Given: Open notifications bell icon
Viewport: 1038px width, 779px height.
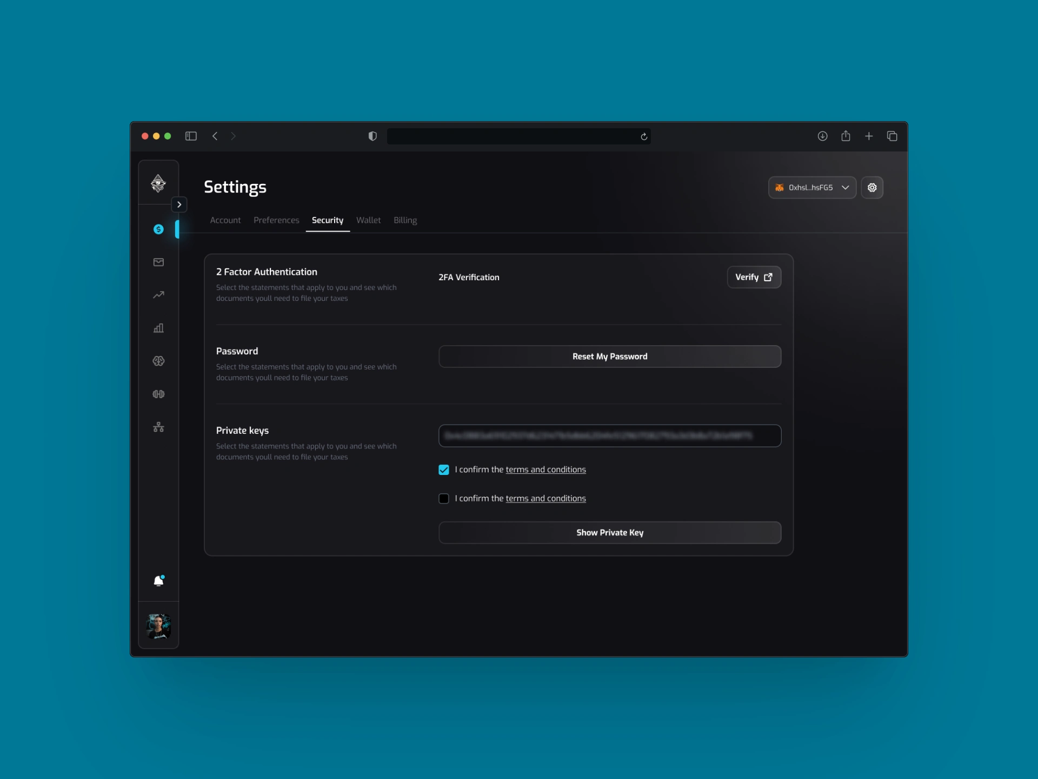Looking at the screenshot, I should (158, 581).
